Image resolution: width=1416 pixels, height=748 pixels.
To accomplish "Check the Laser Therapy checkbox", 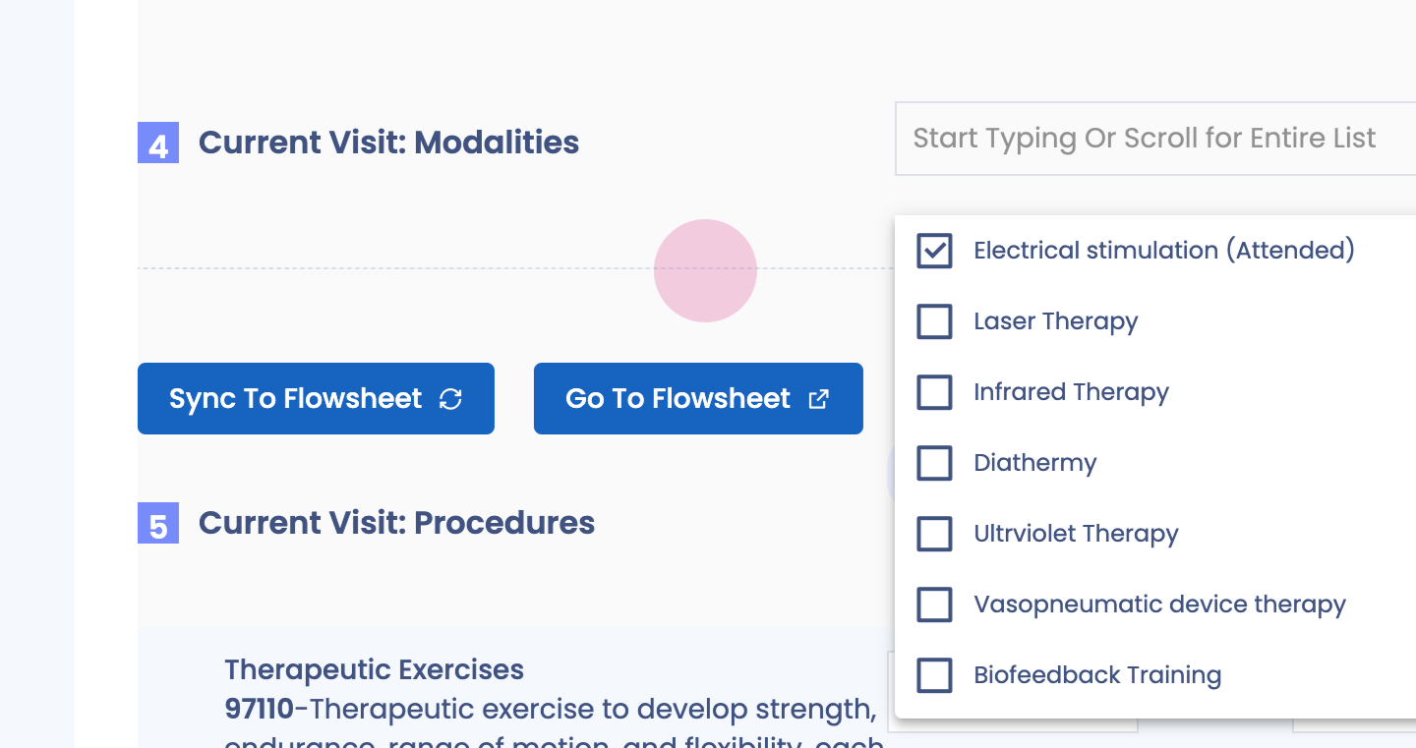I will (934, 321).
